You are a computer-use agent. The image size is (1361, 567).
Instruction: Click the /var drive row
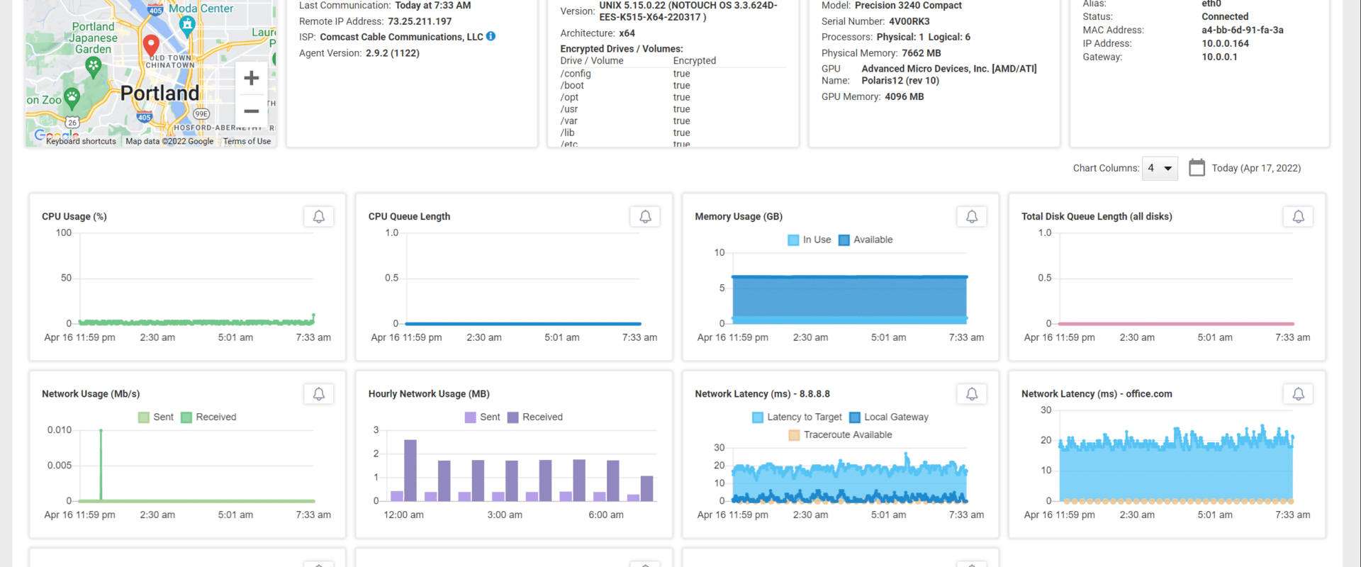(x=673, y=121)
